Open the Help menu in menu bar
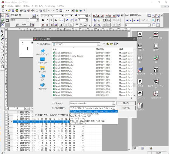Viewport: 169px width, 154px height. pyautogui.click(x=61, y=6)
